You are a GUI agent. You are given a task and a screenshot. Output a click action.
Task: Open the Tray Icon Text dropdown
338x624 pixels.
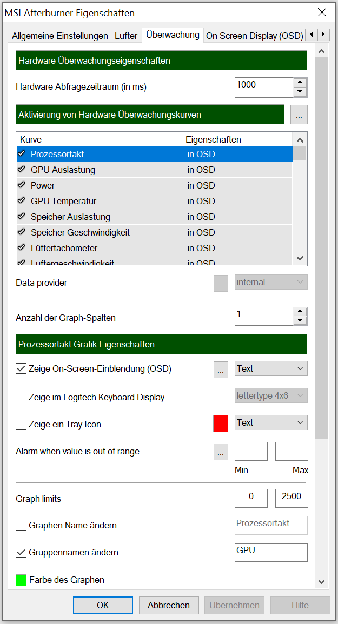pos(271,422)
